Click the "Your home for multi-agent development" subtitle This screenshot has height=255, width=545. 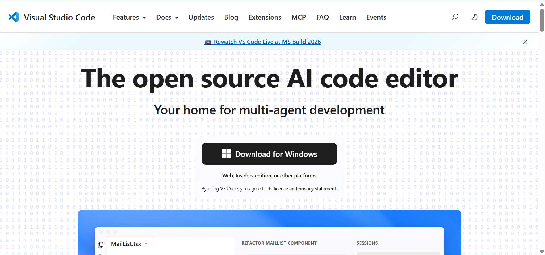(269, 110)
